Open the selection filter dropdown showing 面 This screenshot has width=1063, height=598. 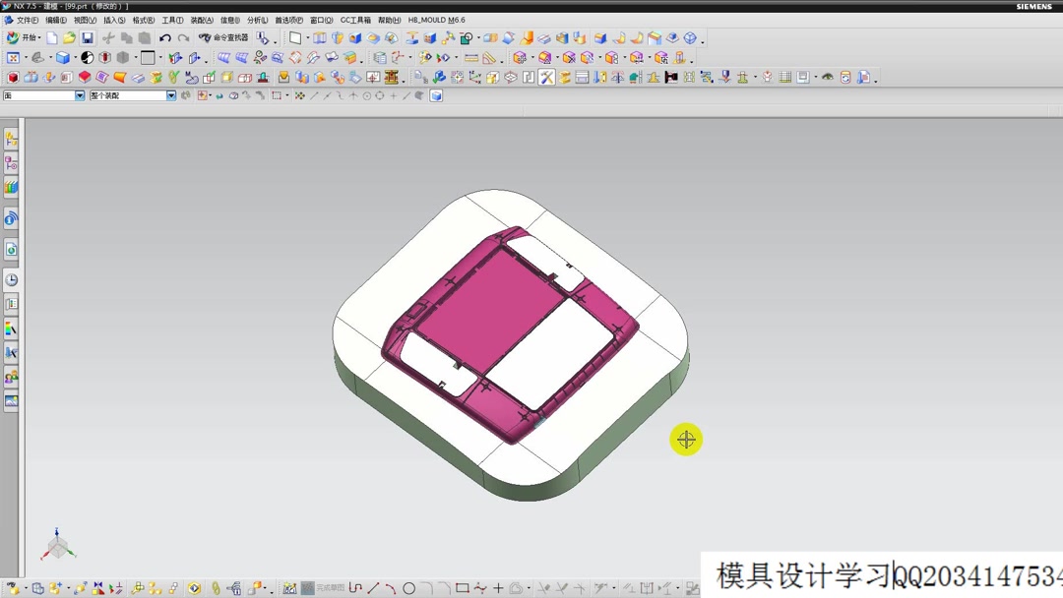click(80, 94)
